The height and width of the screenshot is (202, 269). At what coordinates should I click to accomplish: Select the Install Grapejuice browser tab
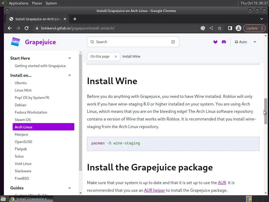(38, 19)
